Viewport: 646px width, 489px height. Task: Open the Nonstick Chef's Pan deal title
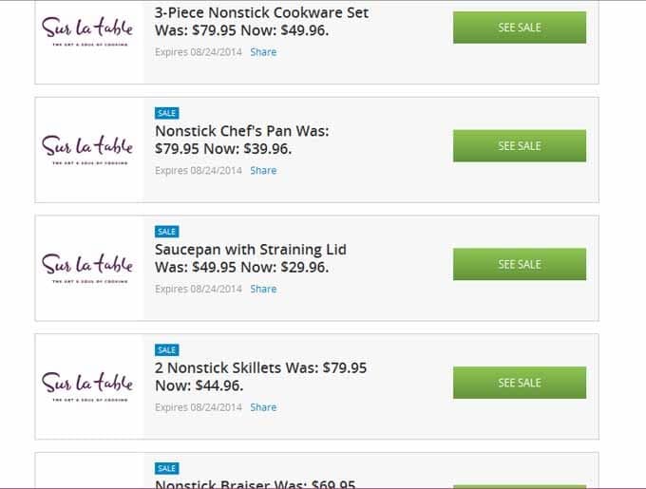[x=242, y=140]
